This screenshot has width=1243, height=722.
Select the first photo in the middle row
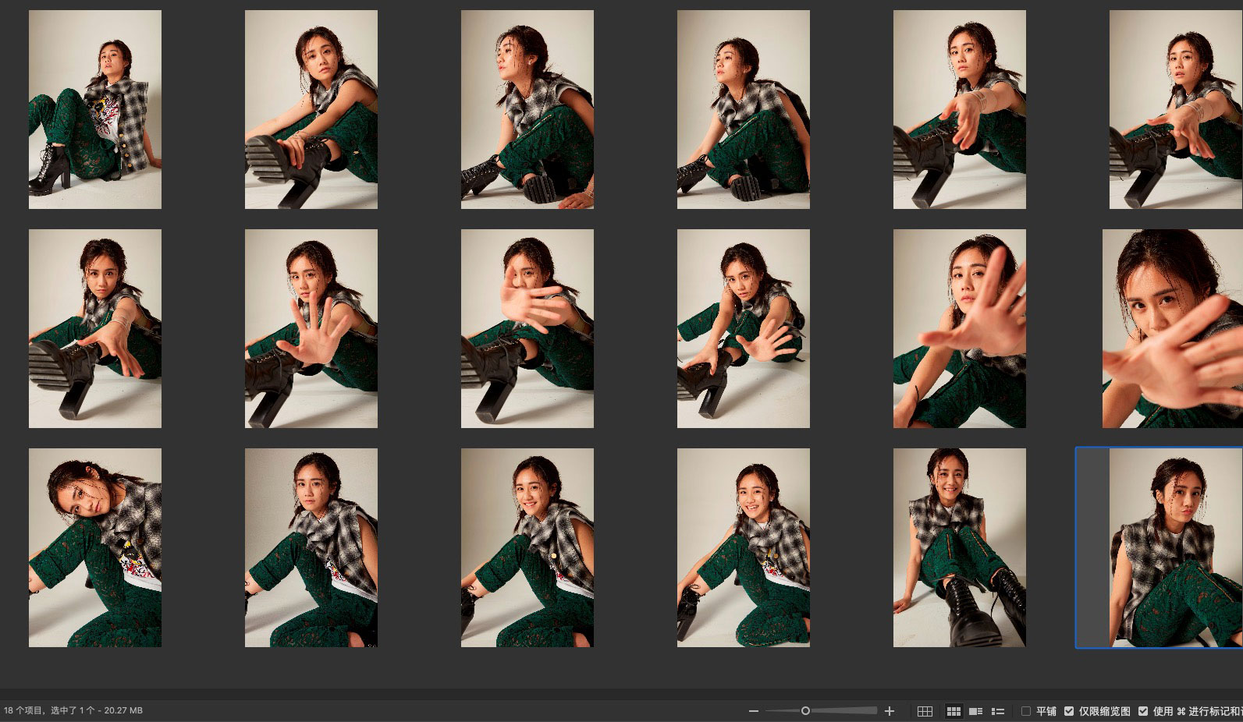[x=95, y=328]
